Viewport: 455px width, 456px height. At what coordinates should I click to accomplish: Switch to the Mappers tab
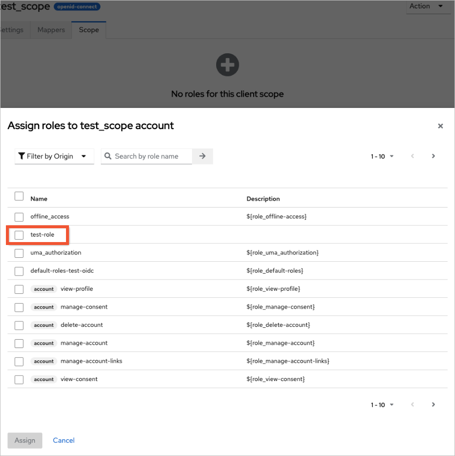[x=51, y=30]
